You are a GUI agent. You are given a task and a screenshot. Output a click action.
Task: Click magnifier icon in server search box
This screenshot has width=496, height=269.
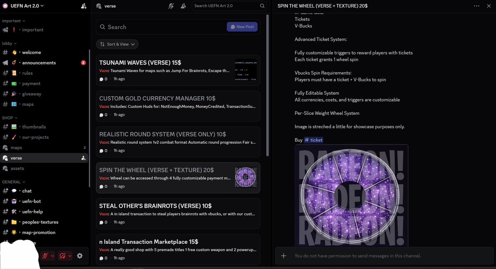pos(262,6)
